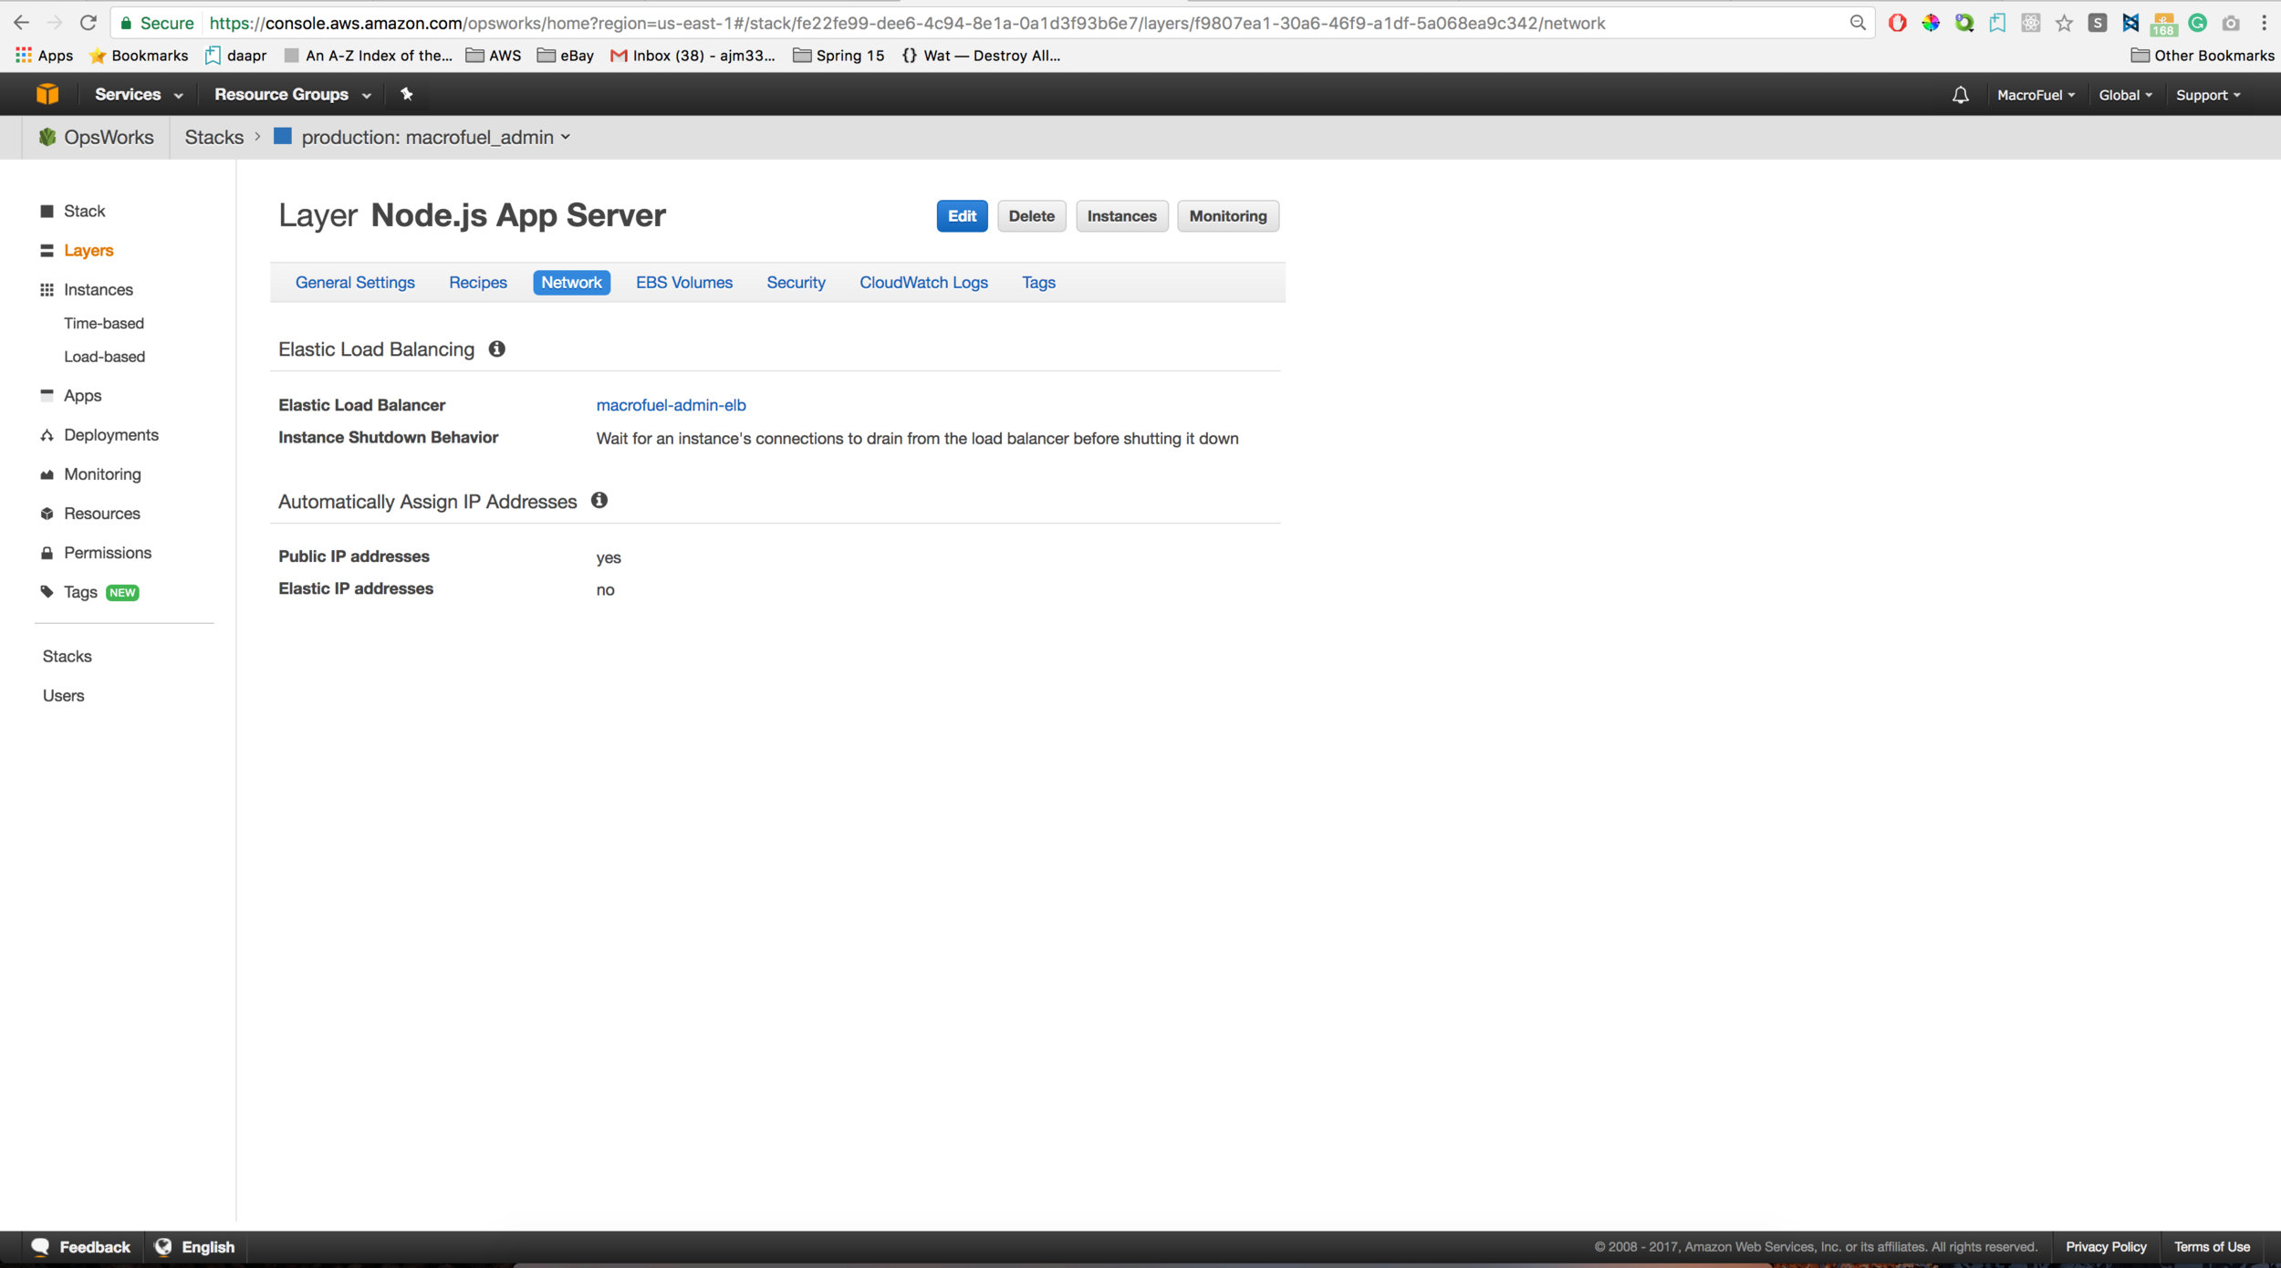Change language via English footer button
Image resolution: width=2281 pixels, height=1268 pixels.
click(194, 1247)
